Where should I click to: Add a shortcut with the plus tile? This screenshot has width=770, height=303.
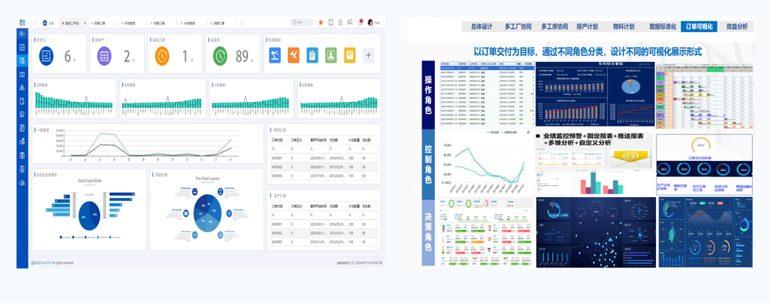click(368, 55)
